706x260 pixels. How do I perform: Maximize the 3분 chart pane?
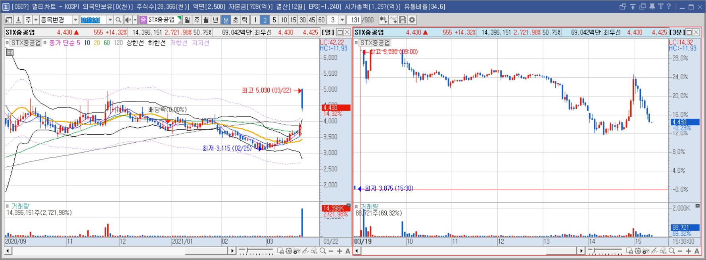coord(689,32)
